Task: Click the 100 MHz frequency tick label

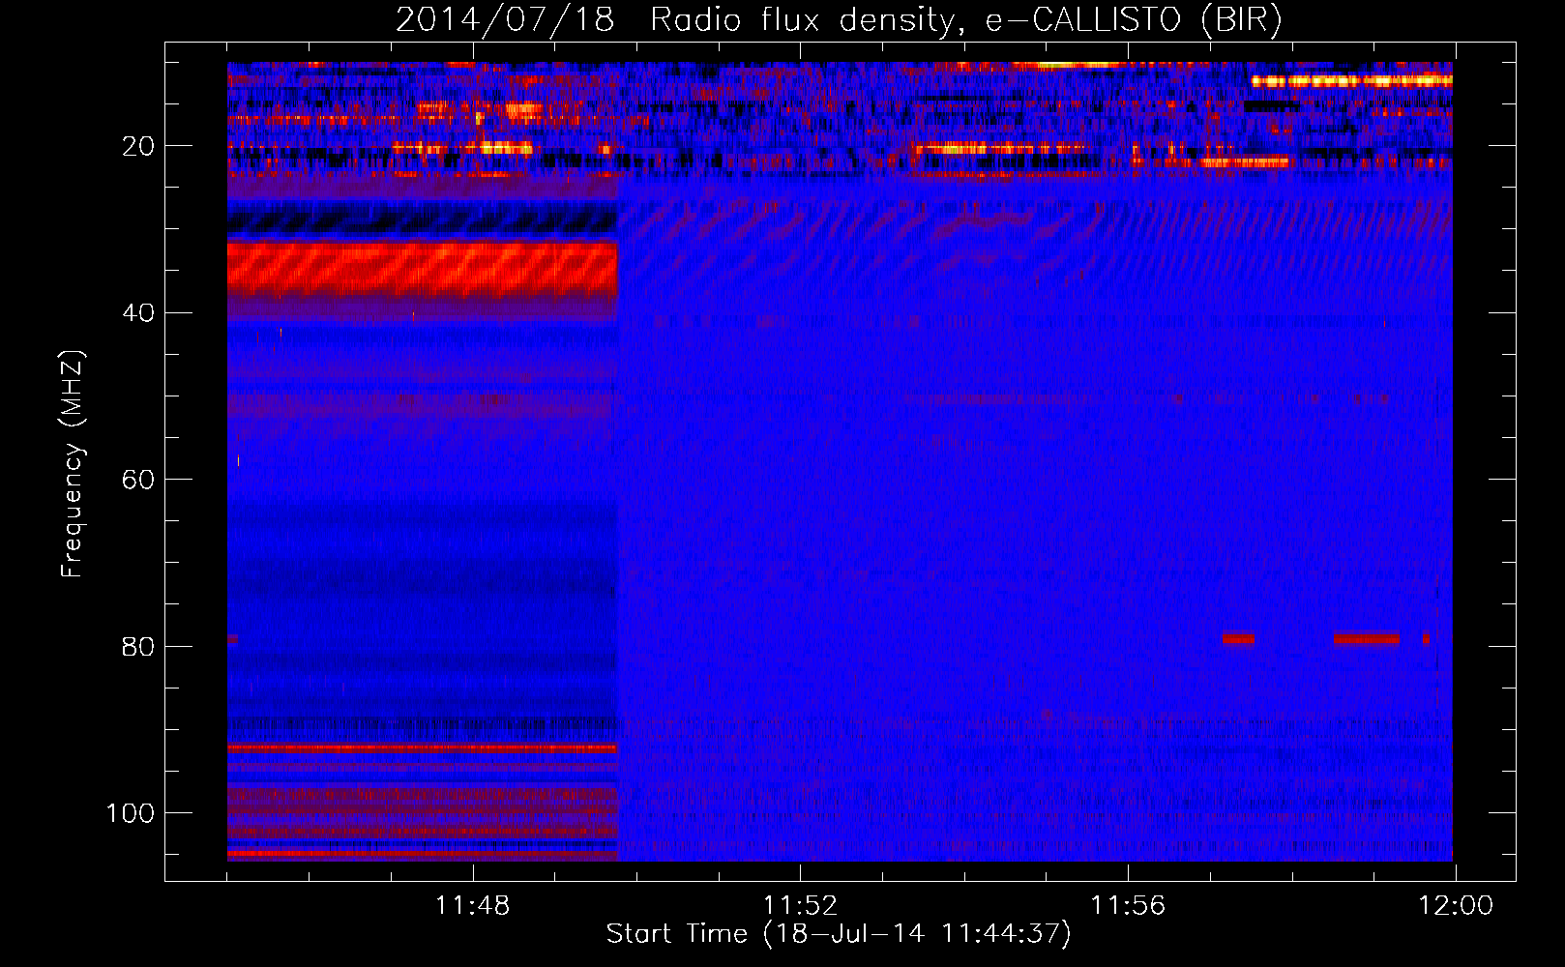Action: click(x=130, y=813)
